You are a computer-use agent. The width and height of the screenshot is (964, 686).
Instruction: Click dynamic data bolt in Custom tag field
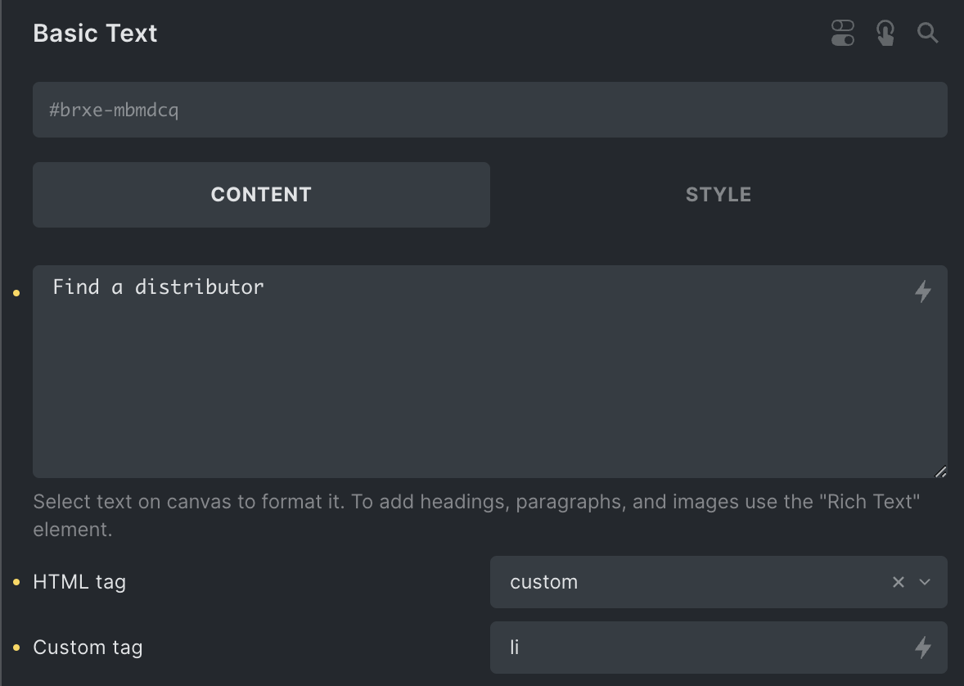pos(923,648)
